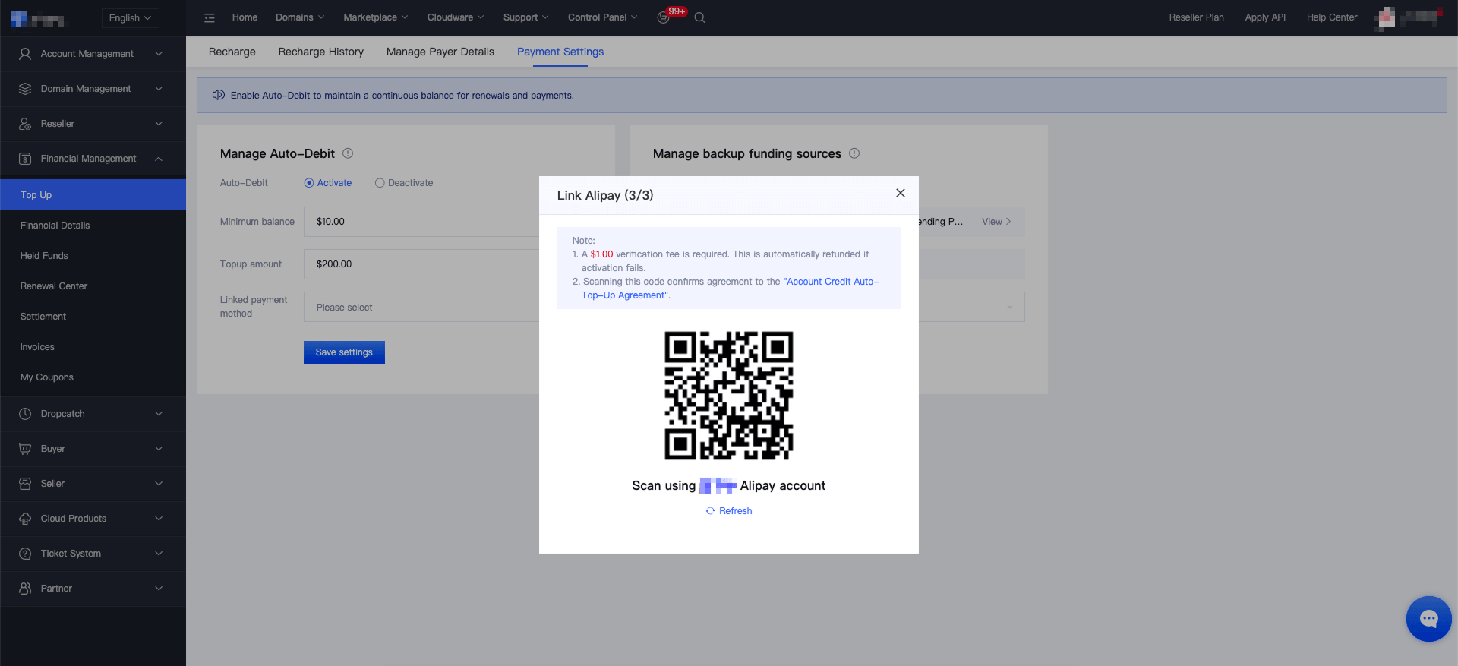This screenshot has height=666, width=1458.
Task: Click info icon beside Manage Auto-Debit
Action: (x=348, y=153)
